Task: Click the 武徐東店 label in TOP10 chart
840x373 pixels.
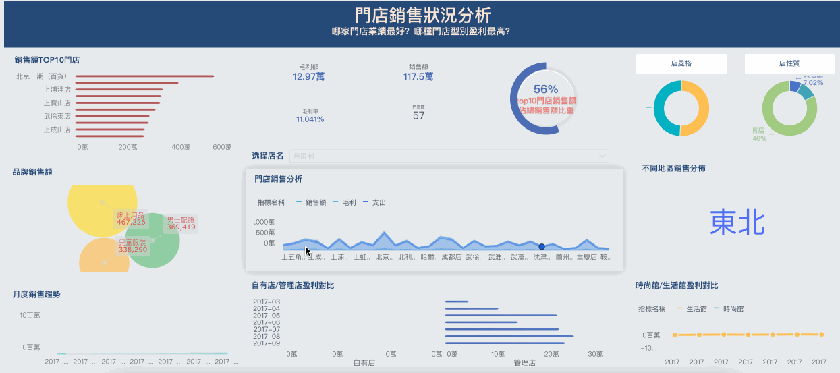Action: pos(57,116)
